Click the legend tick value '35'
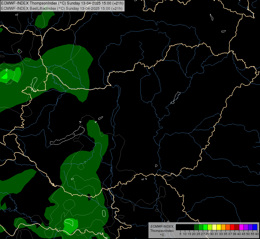 point(225,234)
